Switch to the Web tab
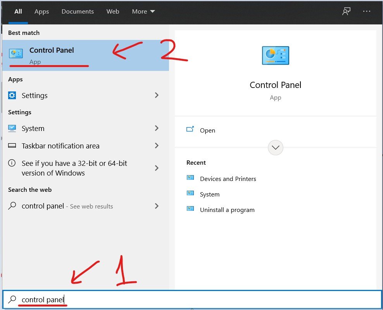Screen dimensions: 383x310 [112, 12]
